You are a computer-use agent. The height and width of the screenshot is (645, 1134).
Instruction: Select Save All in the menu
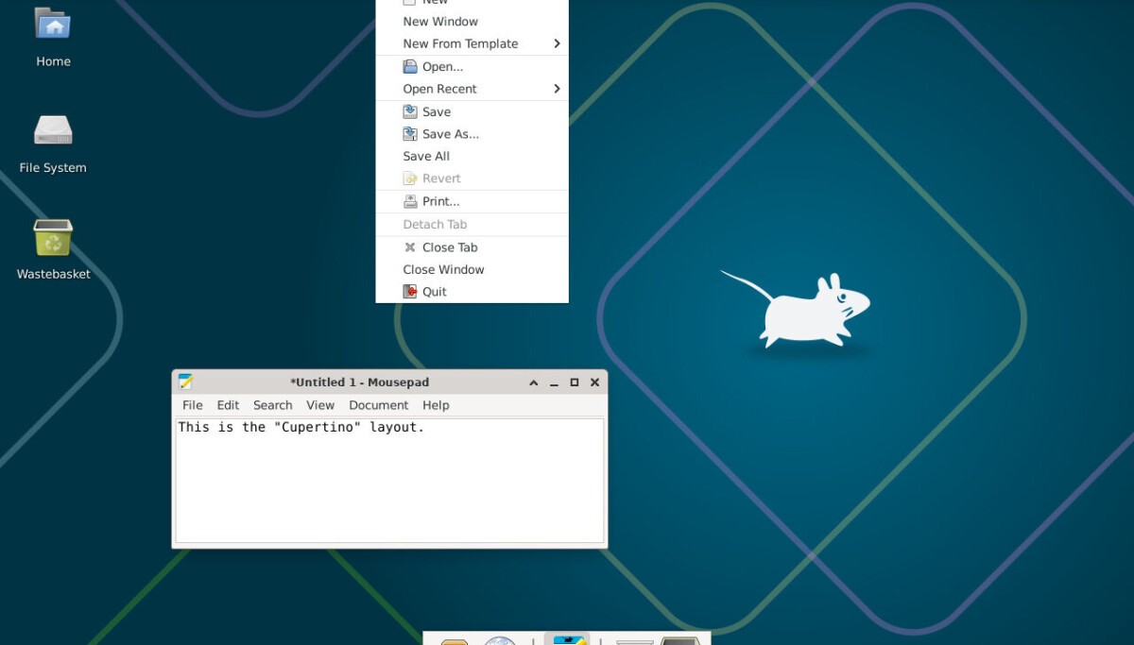tap(472, 156)
